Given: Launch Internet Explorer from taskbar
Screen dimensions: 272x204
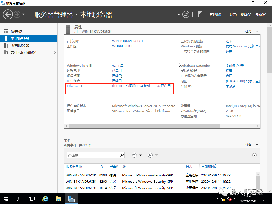Looking at the screenshot, I should (45, 199).
